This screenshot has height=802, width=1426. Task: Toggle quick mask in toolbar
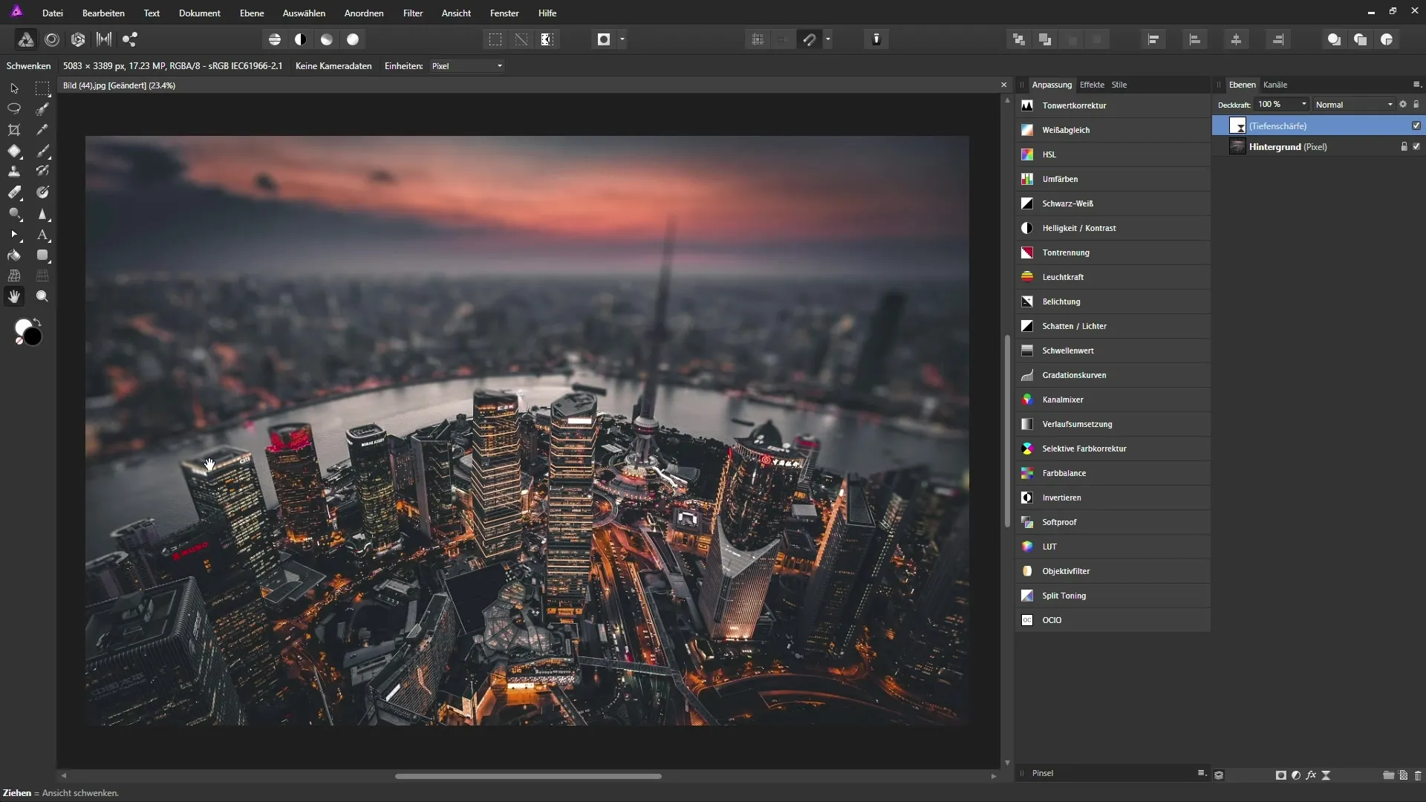pyautogui.click(x=604, y=39)
